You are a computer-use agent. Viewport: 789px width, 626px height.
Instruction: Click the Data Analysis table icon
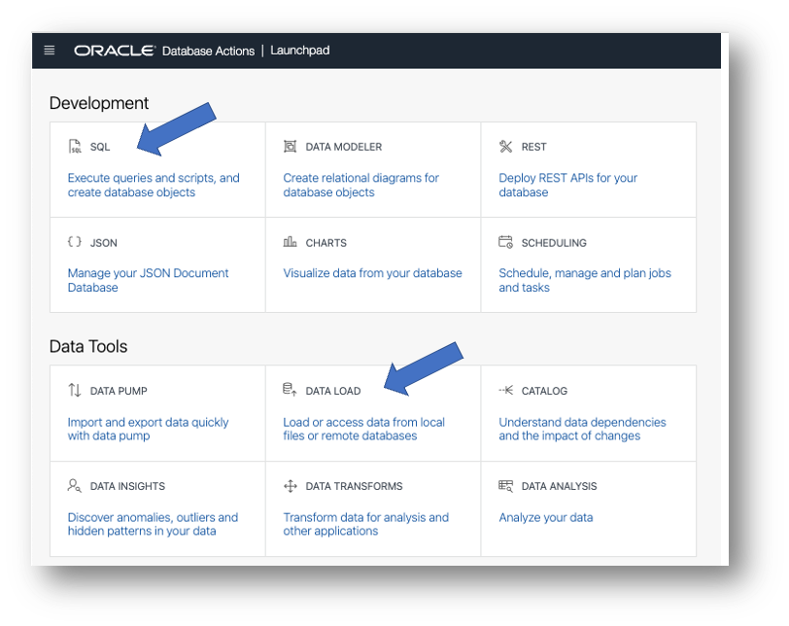pyautogui.click(x=507, y=486)
